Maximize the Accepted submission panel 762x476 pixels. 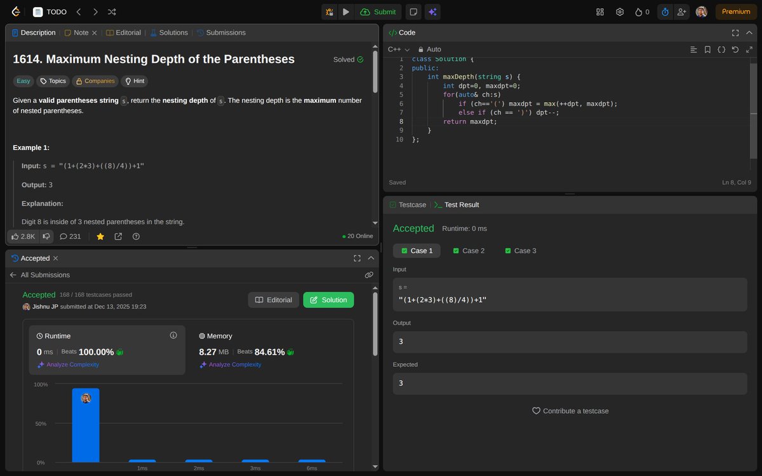pyautogui.click(x=357, y=258)
